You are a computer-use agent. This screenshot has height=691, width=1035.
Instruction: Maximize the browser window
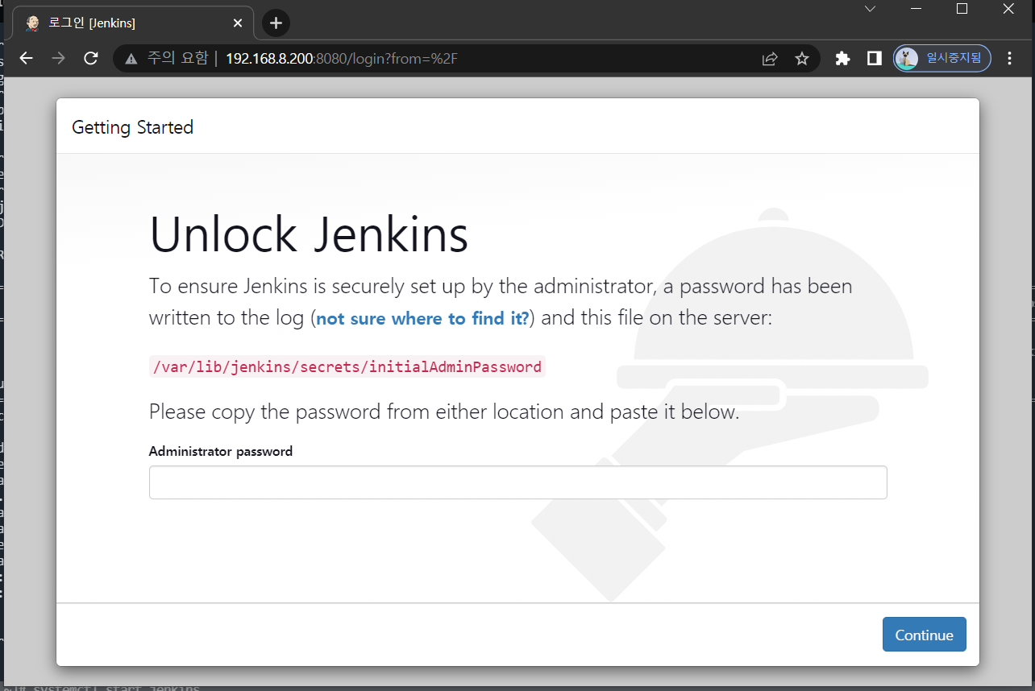[x=962, y=9]
